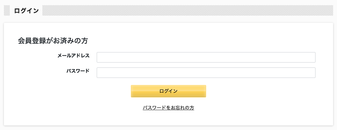The width and height of the screenshot is (337, 130).
Task: Select the ログイン page heading text
Action: 26,10
